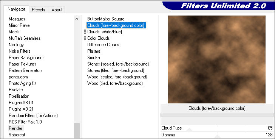Open Pattern Generators category
This screenshot has width=275, height=139.
click(26, 70)
